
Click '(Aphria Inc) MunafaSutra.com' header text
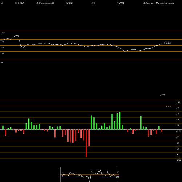[x=158, y=3]
